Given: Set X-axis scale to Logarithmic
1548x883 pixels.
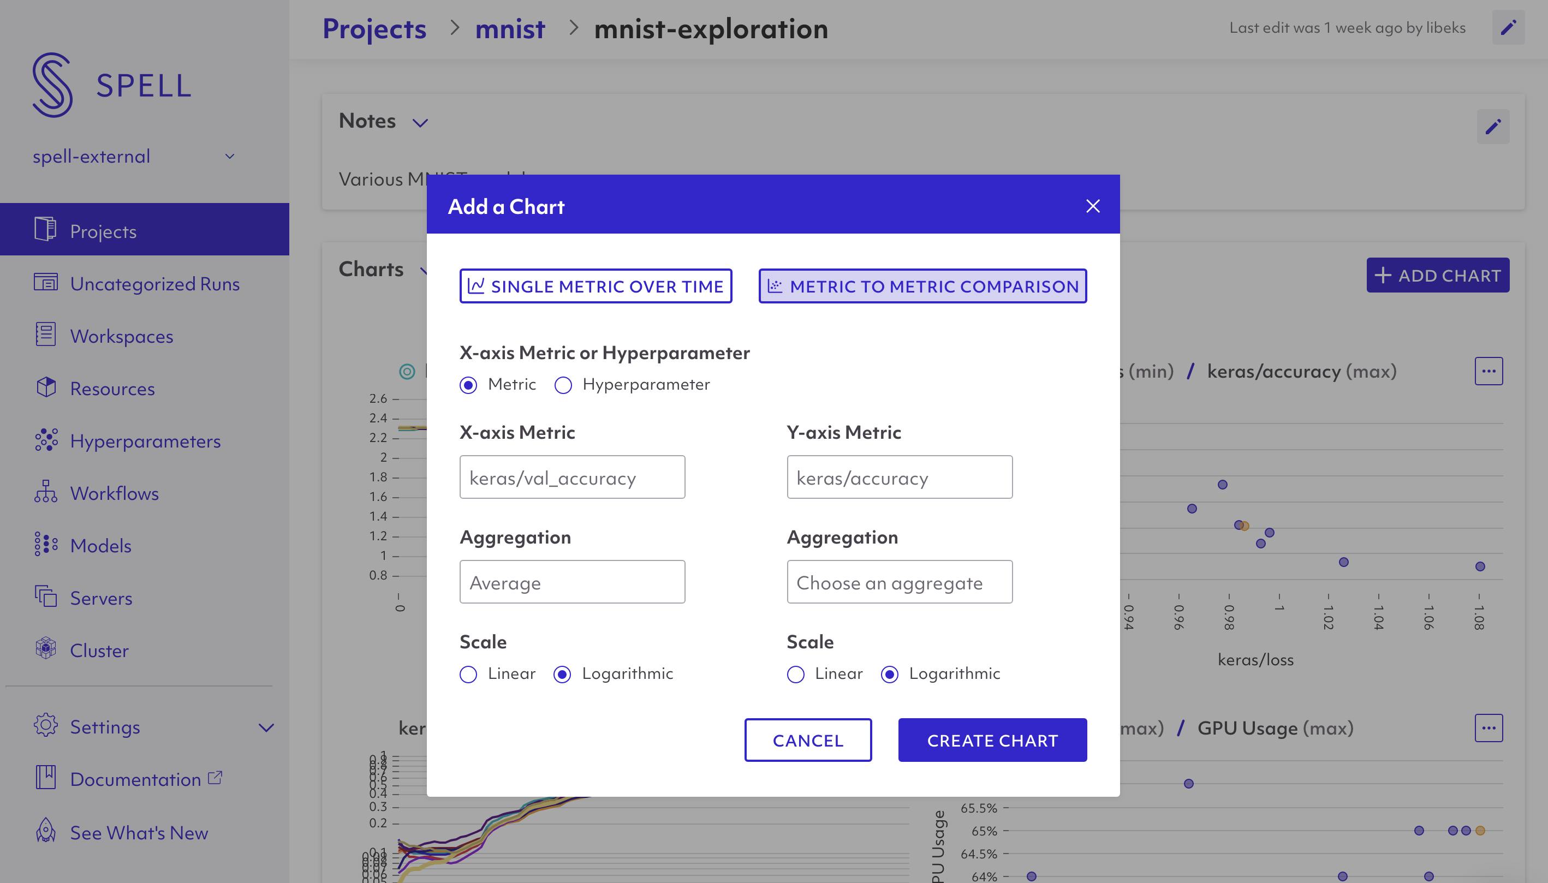Looking at the screenshot, I should pyautogui.click(x=562, y=675).
